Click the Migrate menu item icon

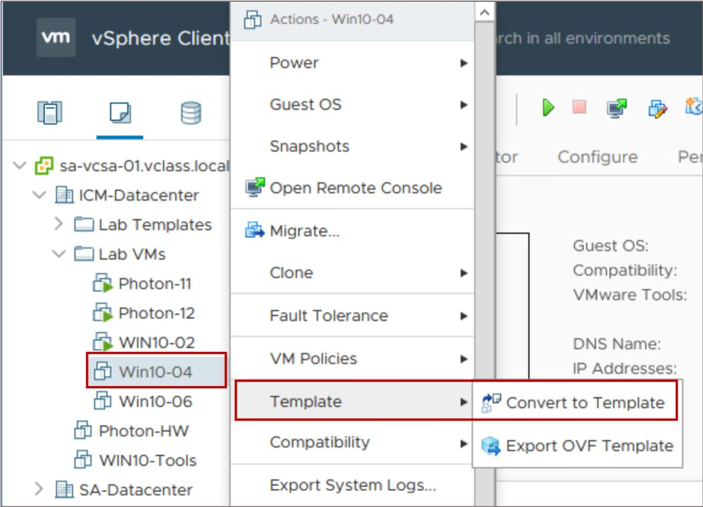(254, 230)
